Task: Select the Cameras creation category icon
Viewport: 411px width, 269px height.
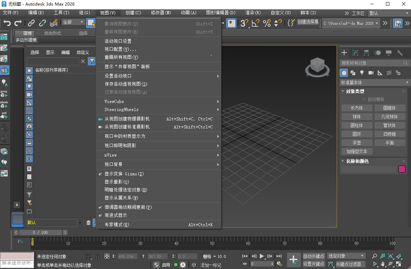Action: coord(371,72)
